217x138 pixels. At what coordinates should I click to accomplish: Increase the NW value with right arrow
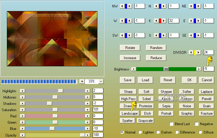coord(129,6)
